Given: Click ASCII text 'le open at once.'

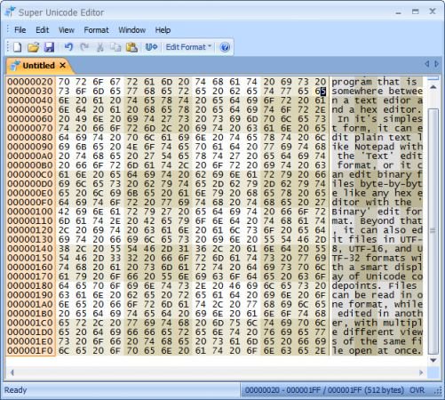Looking at the screenshot, I should 377,351.
